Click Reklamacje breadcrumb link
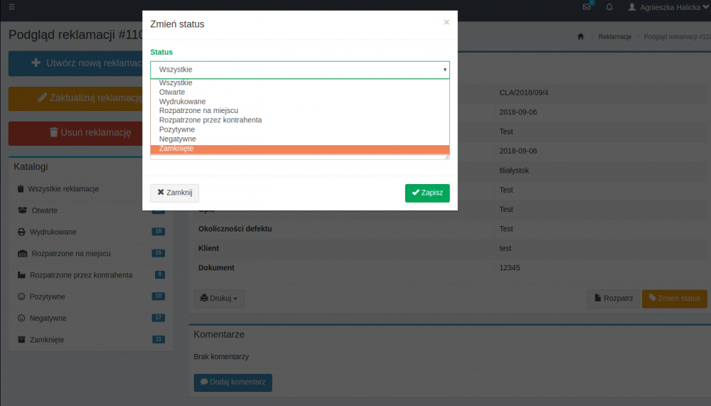The width and height of the screenshot is (711, 406). tap(614, 36)
